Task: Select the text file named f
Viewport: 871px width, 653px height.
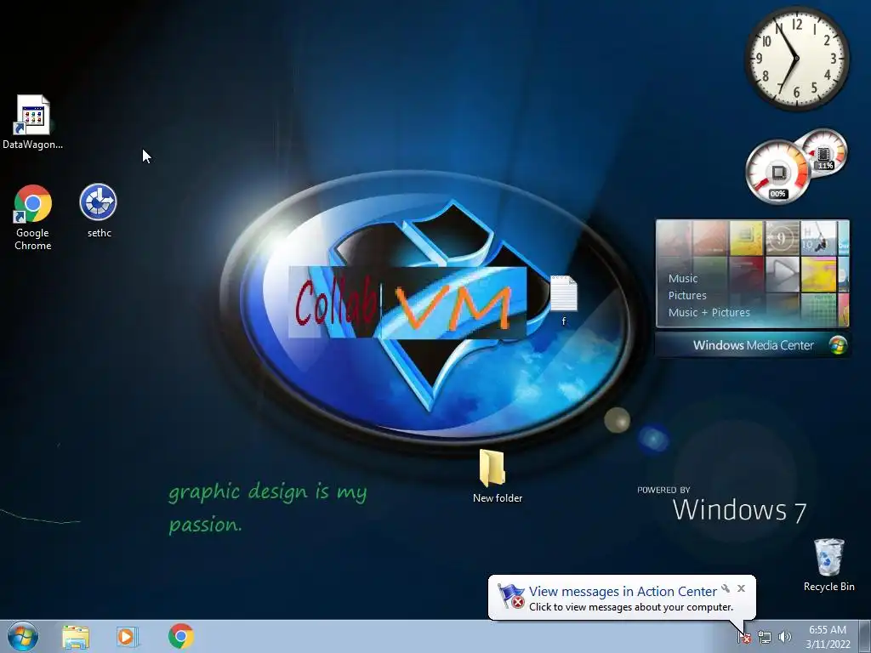Action: point(564,300)
